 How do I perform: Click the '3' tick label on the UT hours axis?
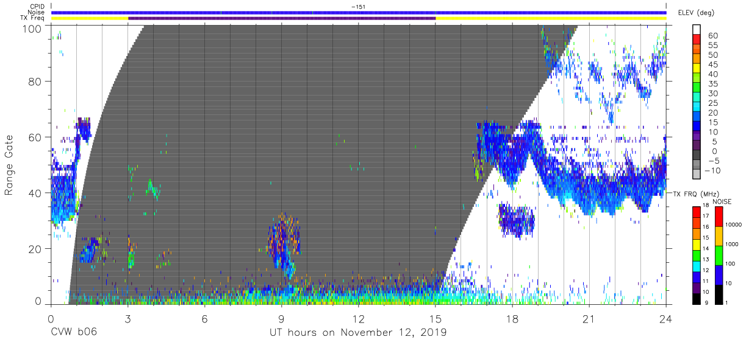click(127, 319)
